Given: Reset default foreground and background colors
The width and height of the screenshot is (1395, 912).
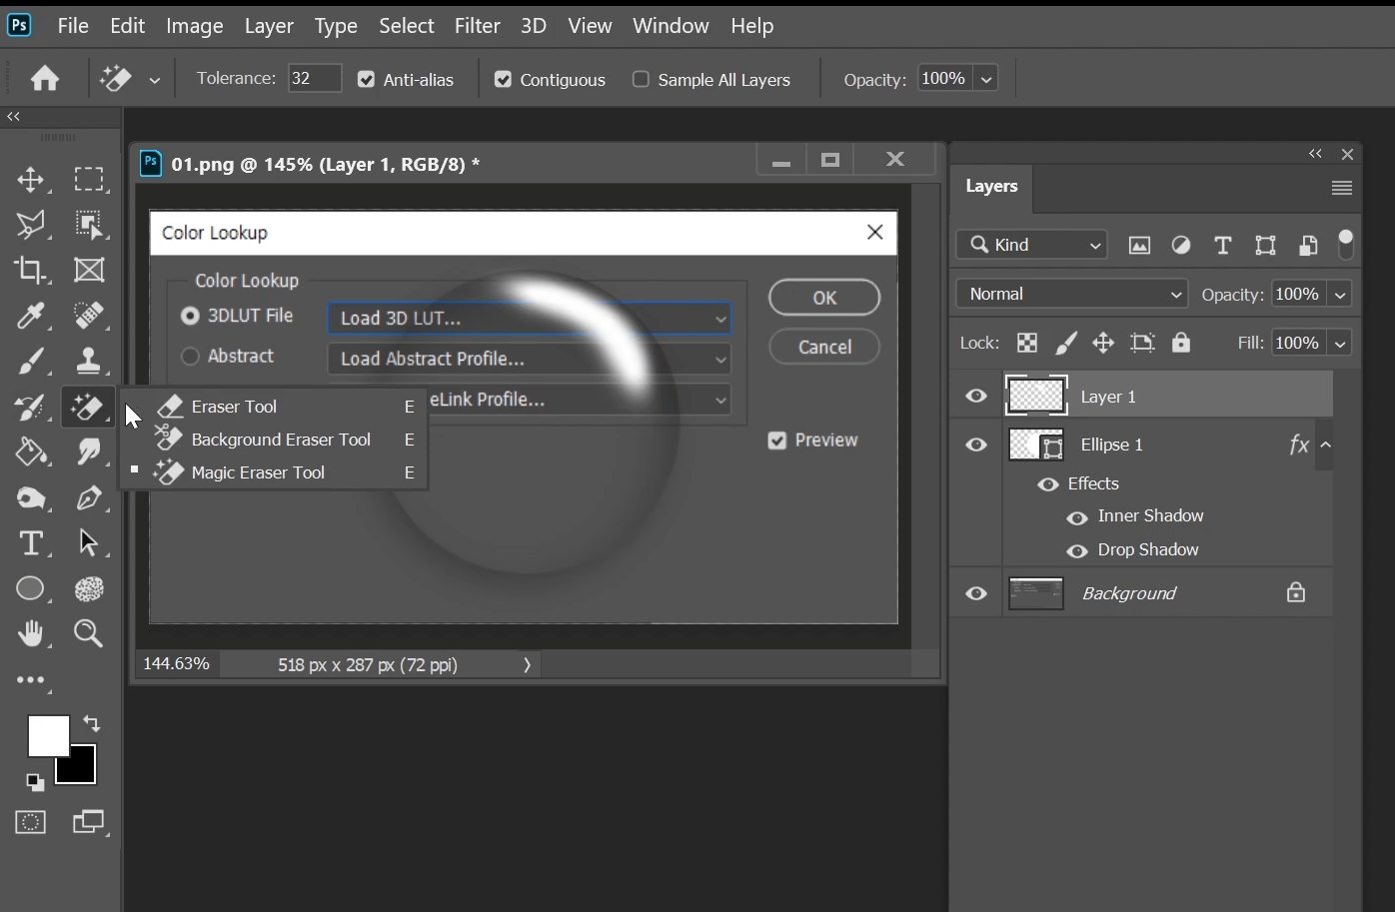Looking at the screenshot, I should (x=35, y=782).
